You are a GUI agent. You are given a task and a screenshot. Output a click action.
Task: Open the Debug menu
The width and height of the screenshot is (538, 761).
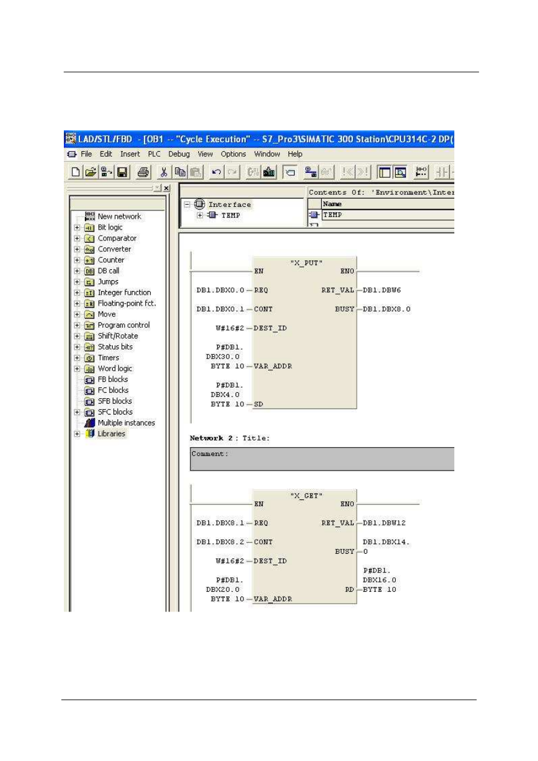[x=179, y=154]
